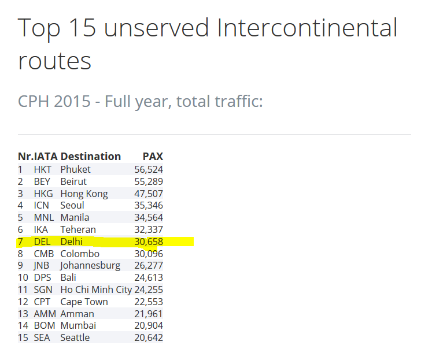Screen dimensions: 432x349
Task: Select the Colombo destination cell
Action: pos(80,254)
